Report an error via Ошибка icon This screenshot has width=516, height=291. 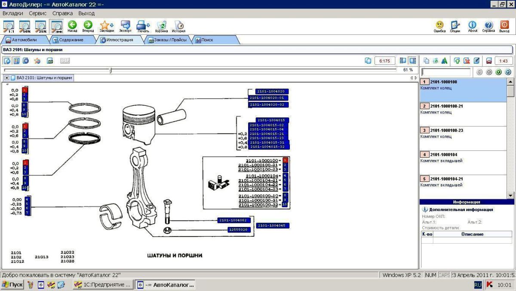click(439, 27)
